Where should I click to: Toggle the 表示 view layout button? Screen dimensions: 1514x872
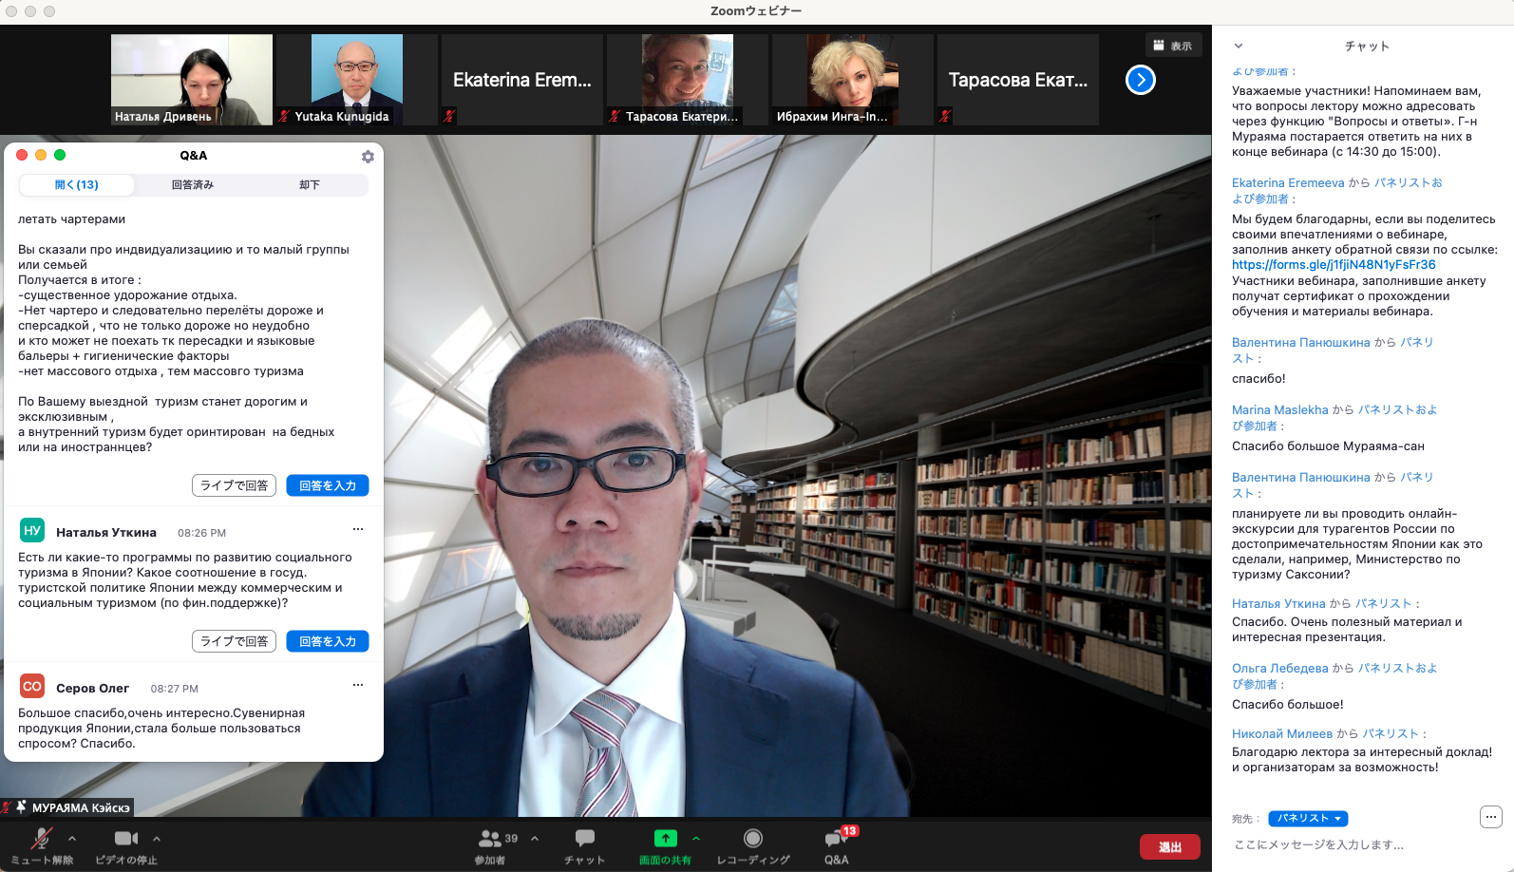[x=1173, y=46]
